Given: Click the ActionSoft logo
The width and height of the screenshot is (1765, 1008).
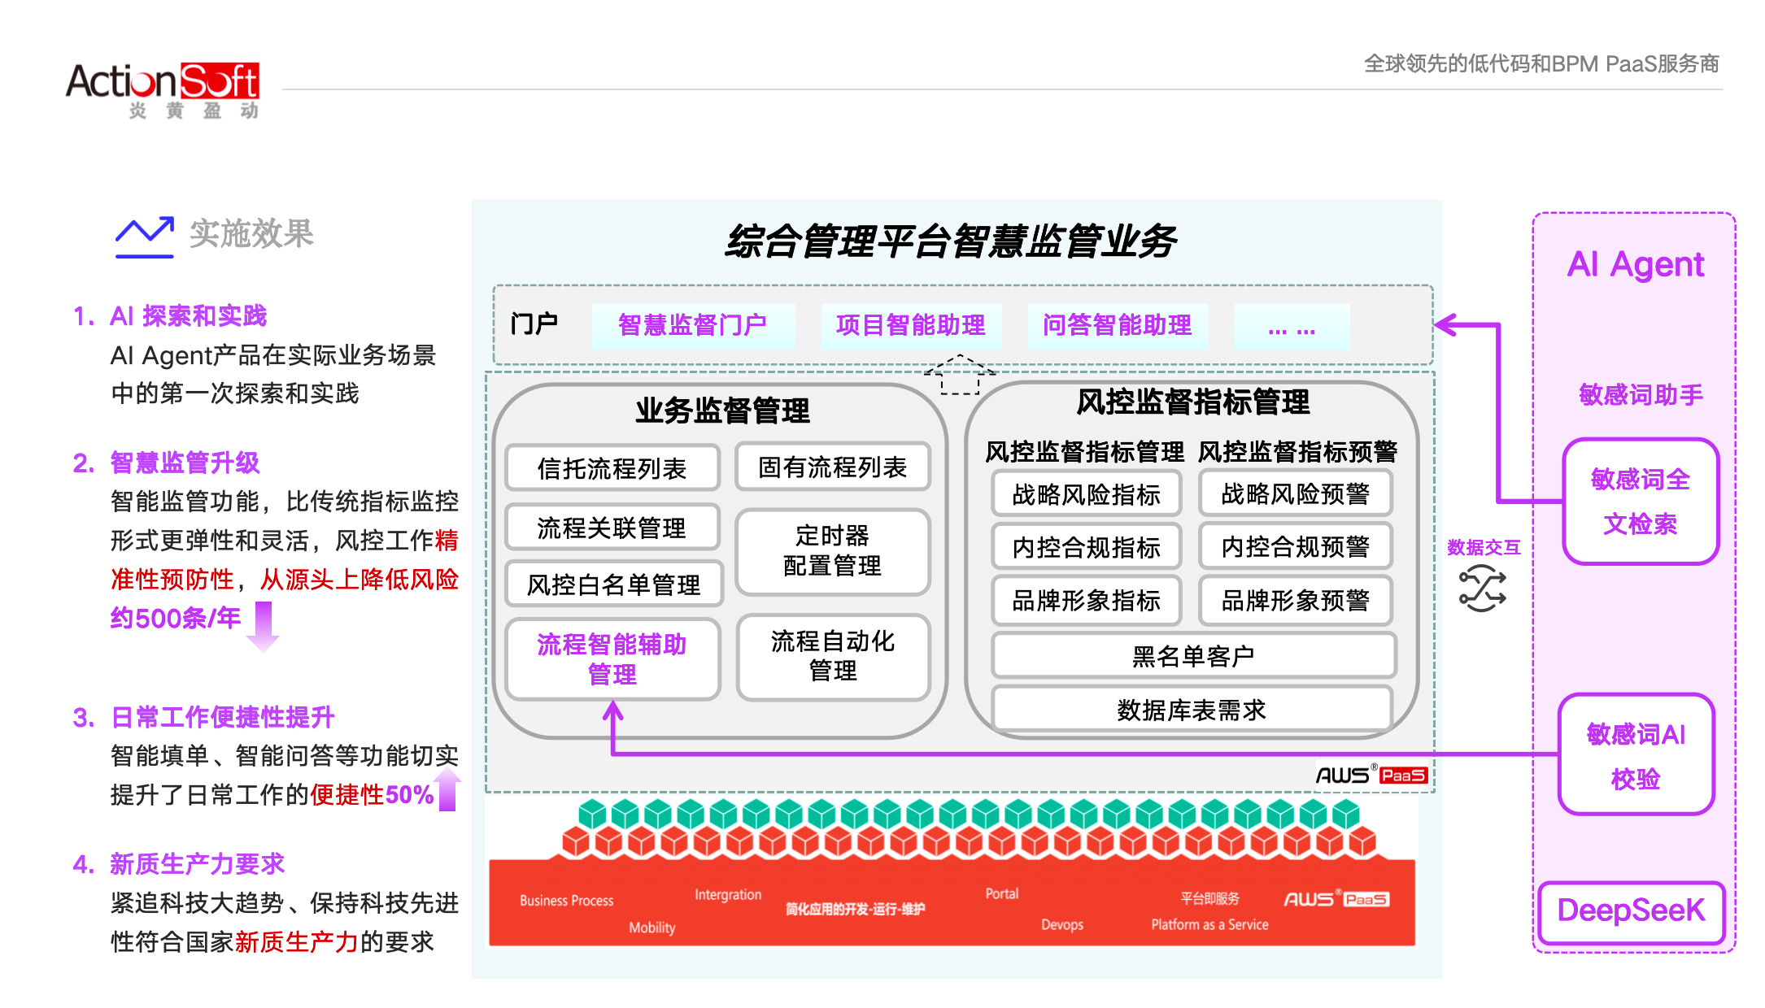Looking at the screenshot, I should tap(163, 90).
